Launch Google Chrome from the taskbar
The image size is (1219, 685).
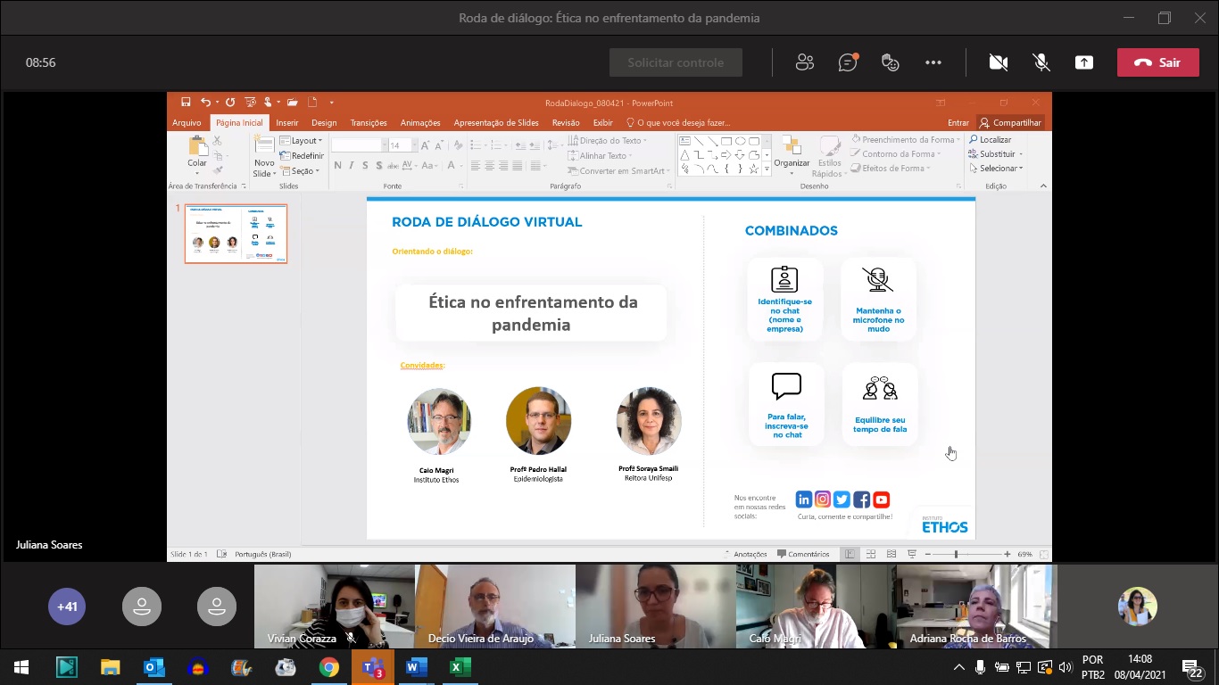point(329,667)
